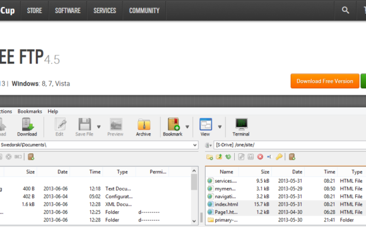The width and height of the screenshot is (366, 227).
Task: Open the Bookmarks menu
Action: point(30,111)
